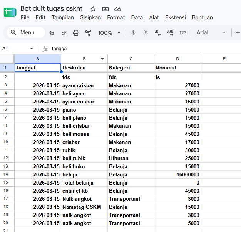Click the enamel itb cell
241x232 pixels.
(x=84, y=191)
